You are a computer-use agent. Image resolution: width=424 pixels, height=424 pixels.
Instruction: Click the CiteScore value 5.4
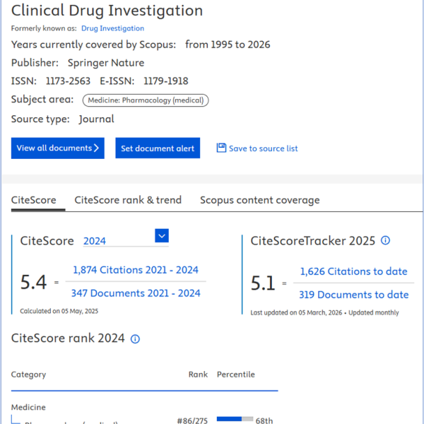pos(33,282)
